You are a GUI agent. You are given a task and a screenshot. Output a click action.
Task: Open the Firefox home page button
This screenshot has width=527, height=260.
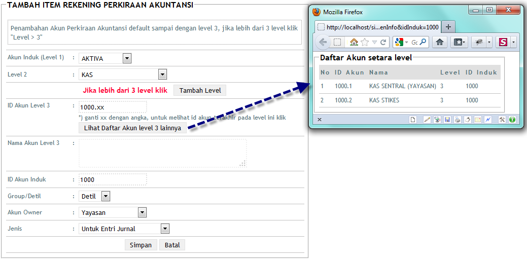[x=440, y=42]
